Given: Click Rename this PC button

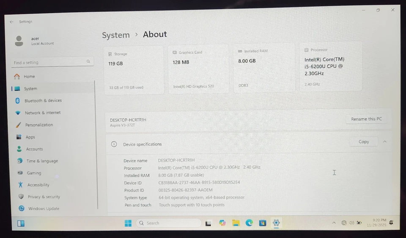Looking at the screenshot, I should pos(366,119).
